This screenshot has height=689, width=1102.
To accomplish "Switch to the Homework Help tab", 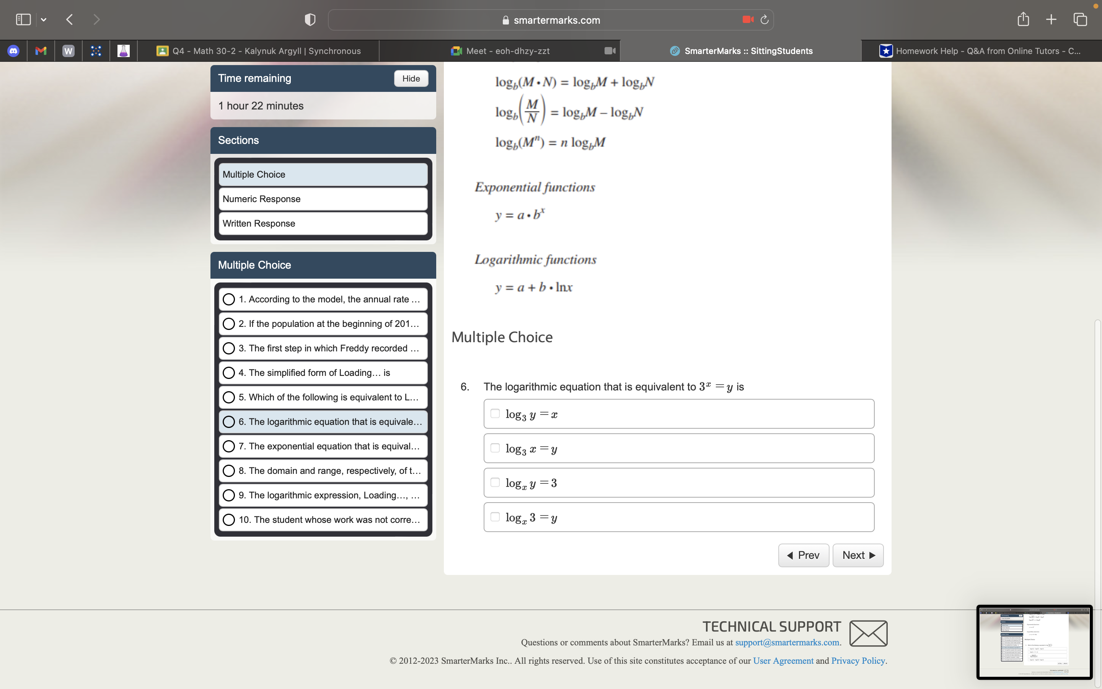I will click(979, 51).
